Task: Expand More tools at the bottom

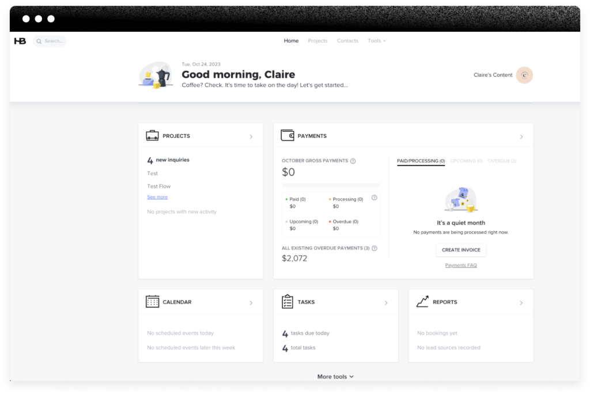Action: pos(335,377)
